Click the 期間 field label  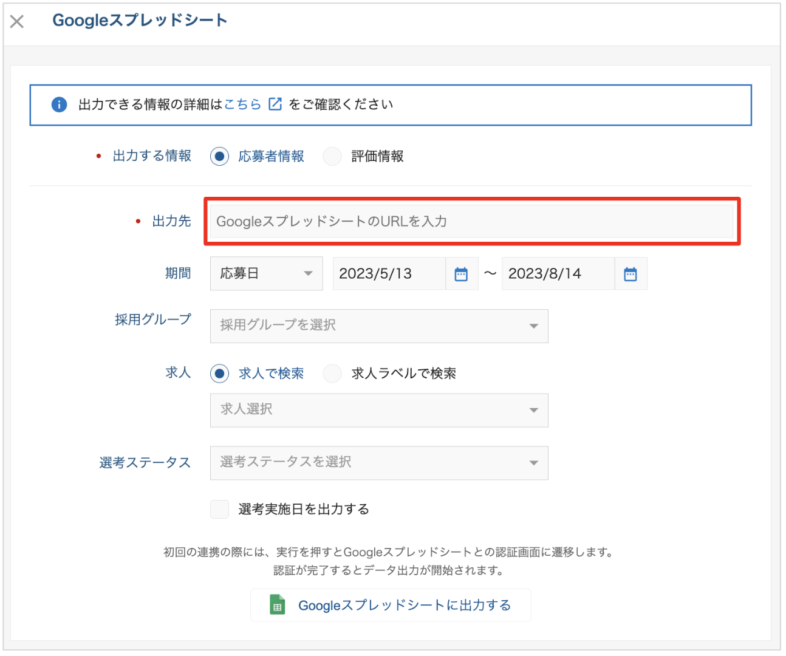(x=178, y=273)
